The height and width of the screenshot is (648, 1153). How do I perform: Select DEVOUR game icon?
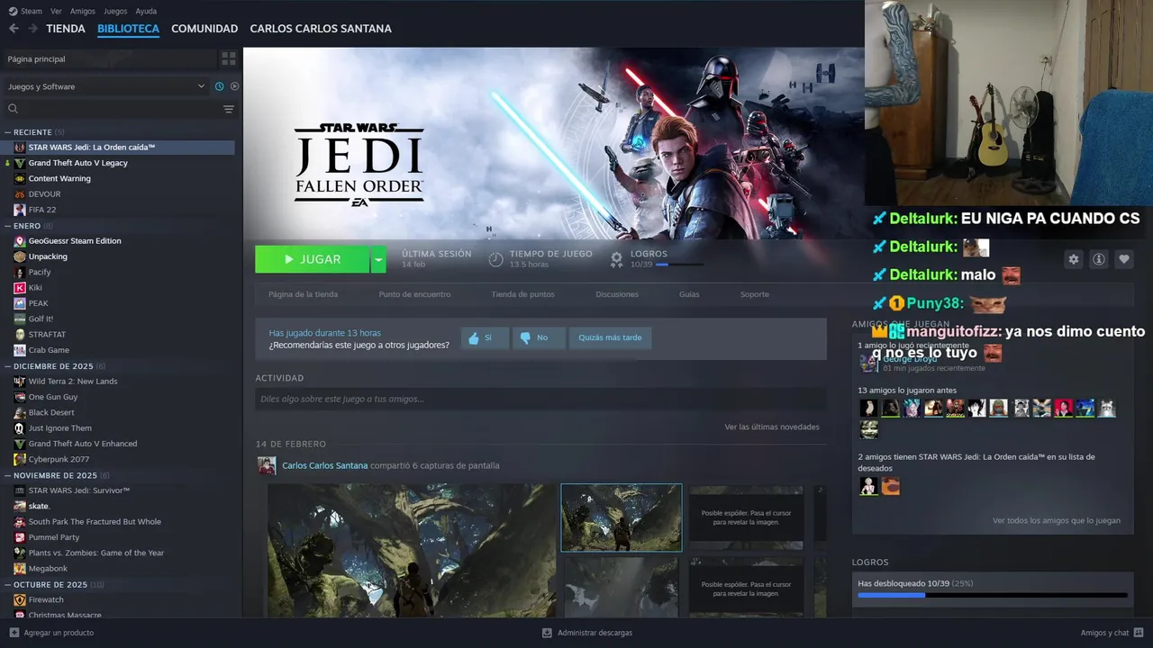click(20, 194)
